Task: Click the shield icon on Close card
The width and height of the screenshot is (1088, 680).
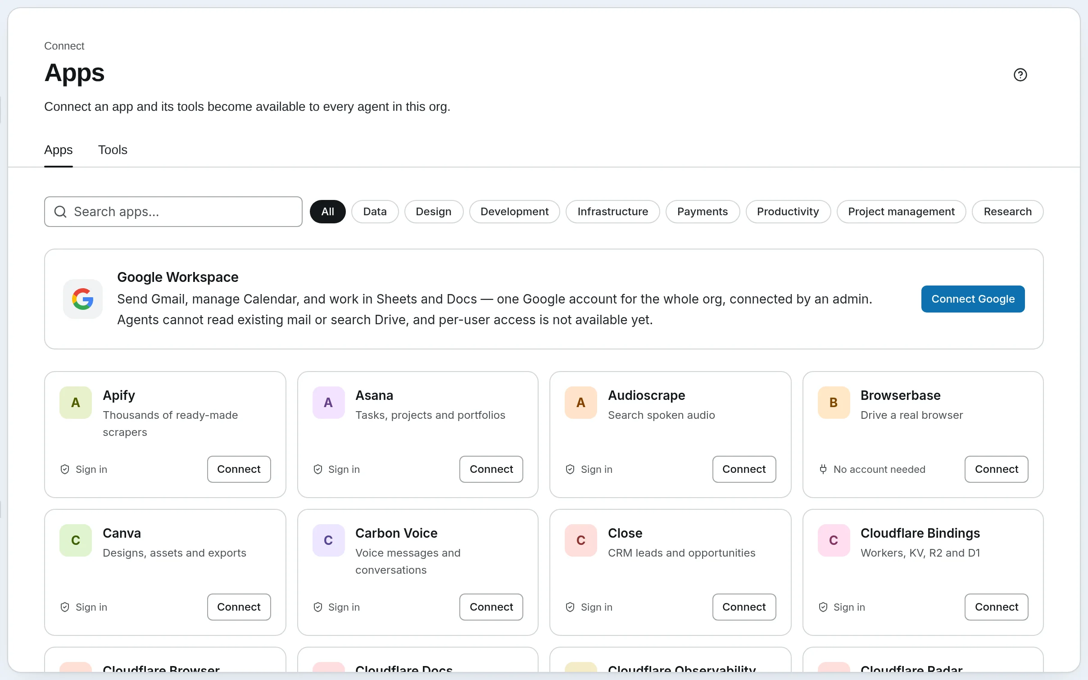Action: coord(570,607)
